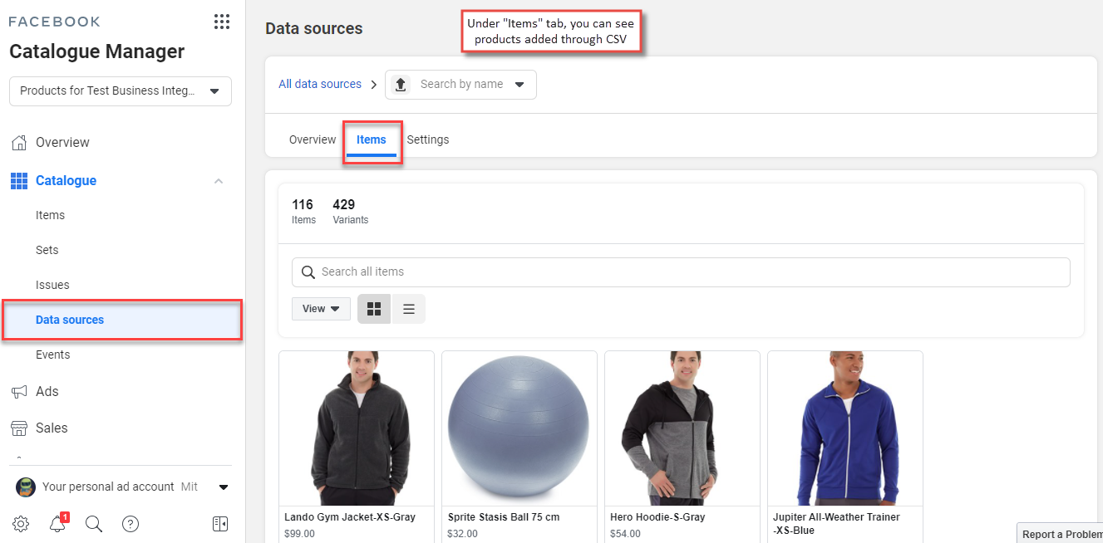Viewport: 1103px width, 543px height.
Task: Open the Products for Test Business catalogue dropdown
Action: 121,90
